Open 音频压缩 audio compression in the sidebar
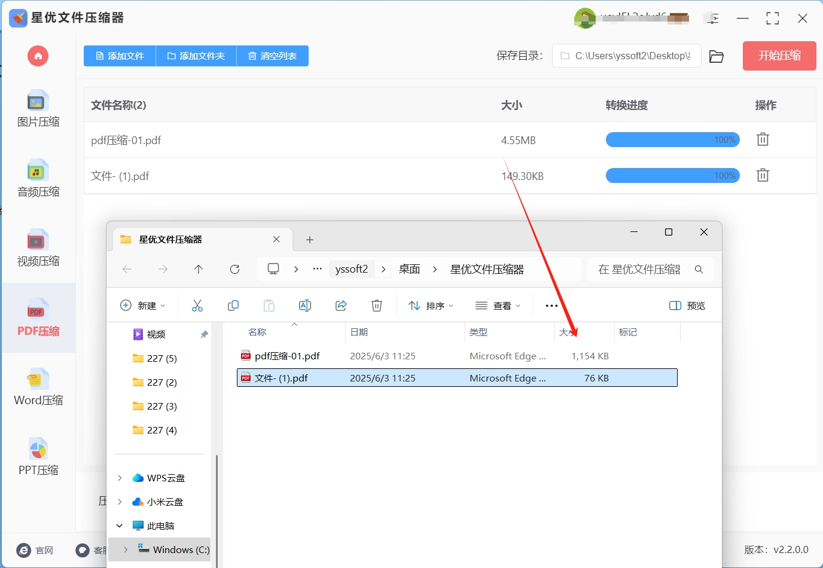 pos(38,178)
